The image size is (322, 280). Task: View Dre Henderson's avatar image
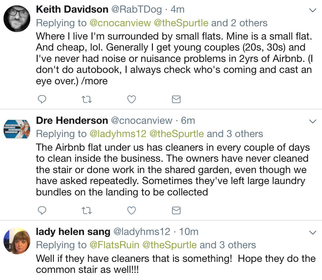tap(17, 129)
